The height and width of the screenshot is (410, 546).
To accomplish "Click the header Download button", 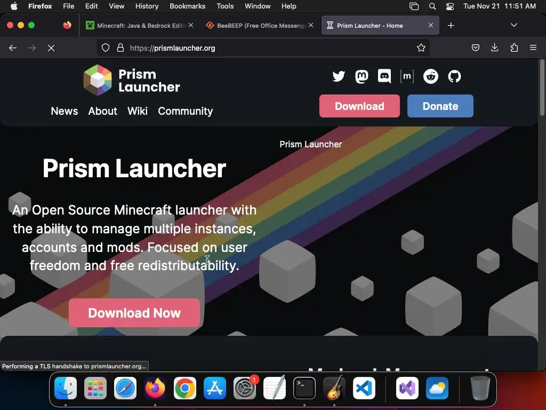I will tap(359, 106).
